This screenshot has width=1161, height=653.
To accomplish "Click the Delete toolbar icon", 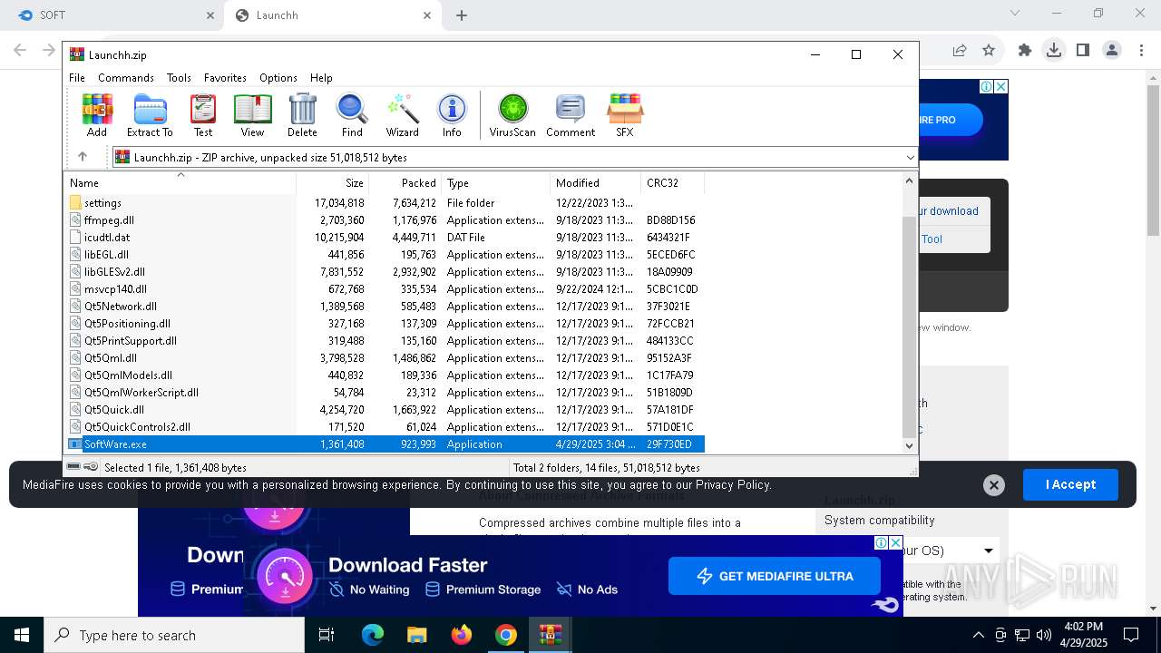I will pos(302,115).
